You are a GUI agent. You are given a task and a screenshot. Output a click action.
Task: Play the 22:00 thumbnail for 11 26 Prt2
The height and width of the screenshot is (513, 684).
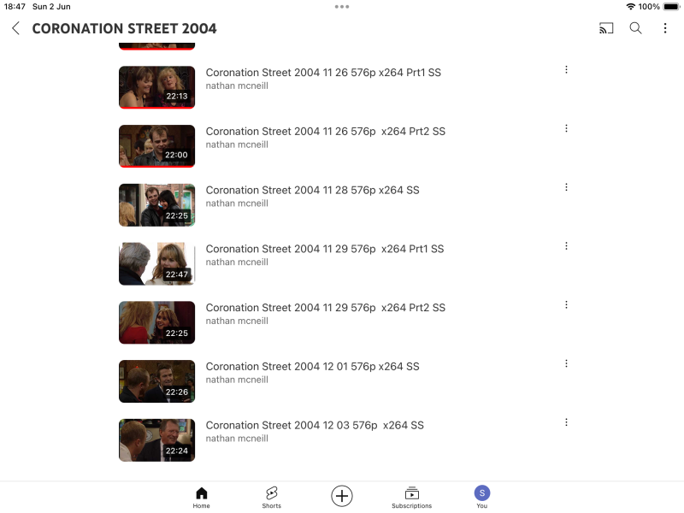click(x=157, y=146)
